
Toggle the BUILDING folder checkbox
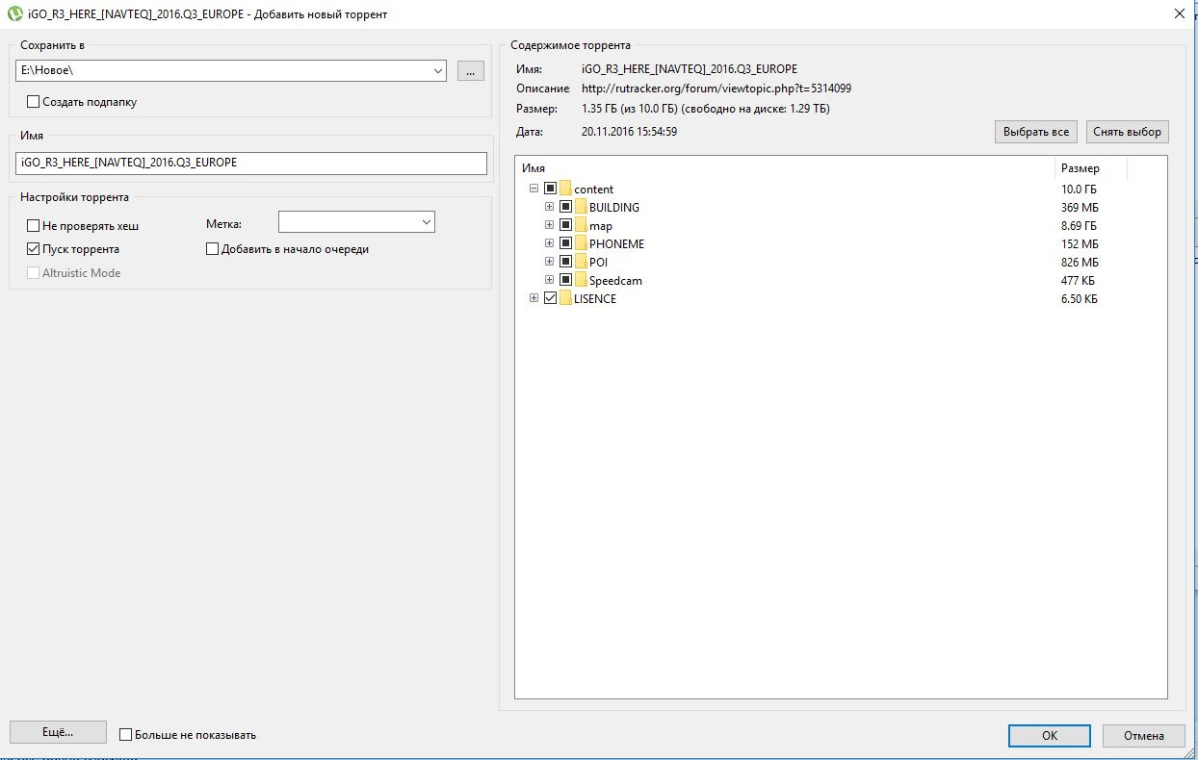pos(566,207)
